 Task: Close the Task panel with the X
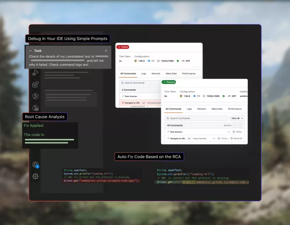(x=106, y=51)
